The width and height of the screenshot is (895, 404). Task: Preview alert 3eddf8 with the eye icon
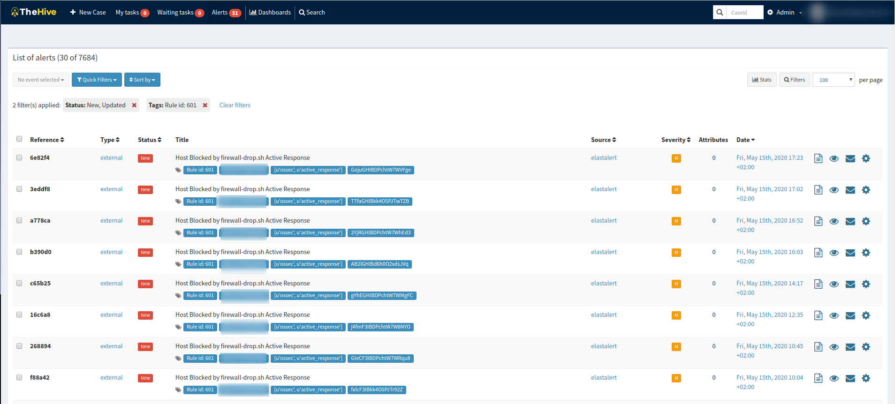click(834, 190)
